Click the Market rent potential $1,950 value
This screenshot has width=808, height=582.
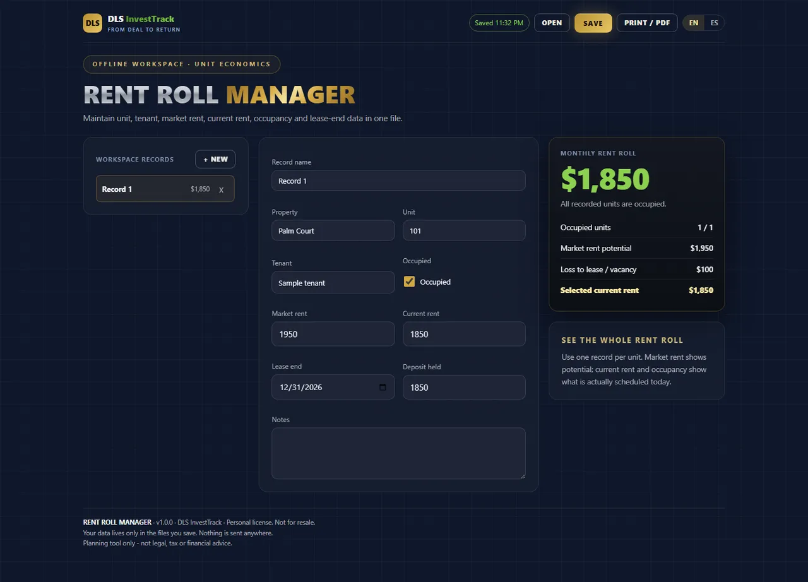[x=701, y=248]
